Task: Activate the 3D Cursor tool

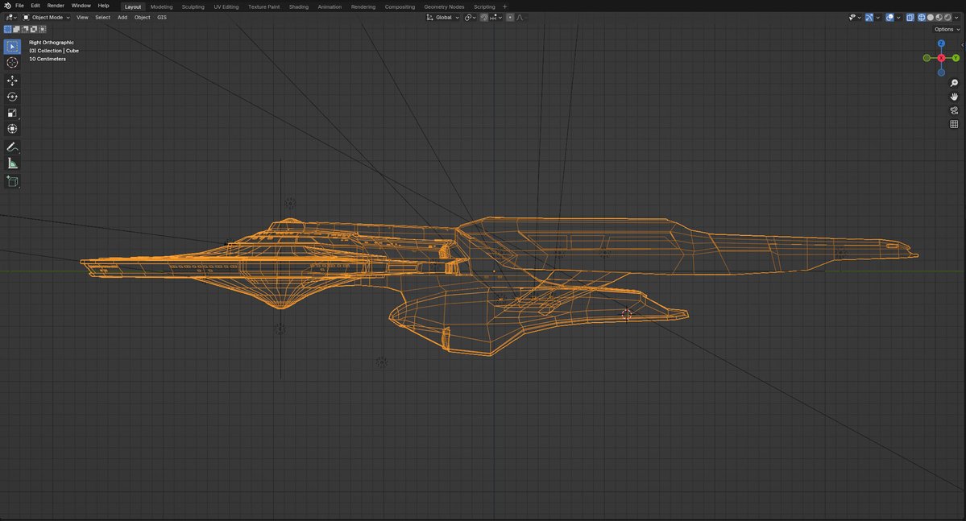Action: tap(12, 62)
